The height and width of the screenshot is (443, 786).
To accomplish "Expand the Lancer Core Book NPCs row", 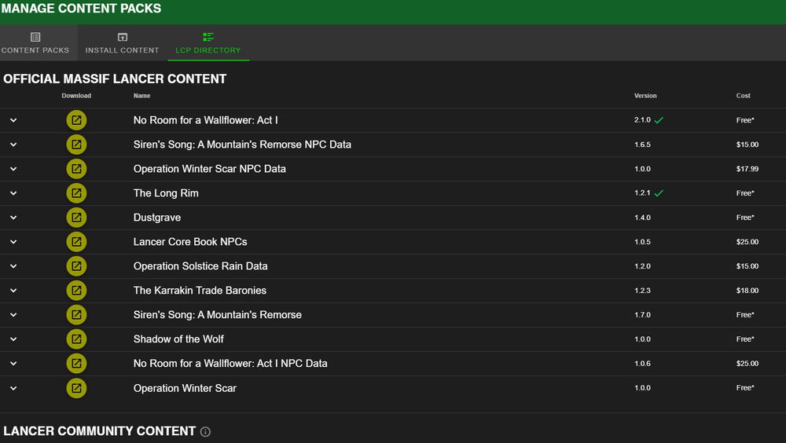I will (x=13, y=242).
